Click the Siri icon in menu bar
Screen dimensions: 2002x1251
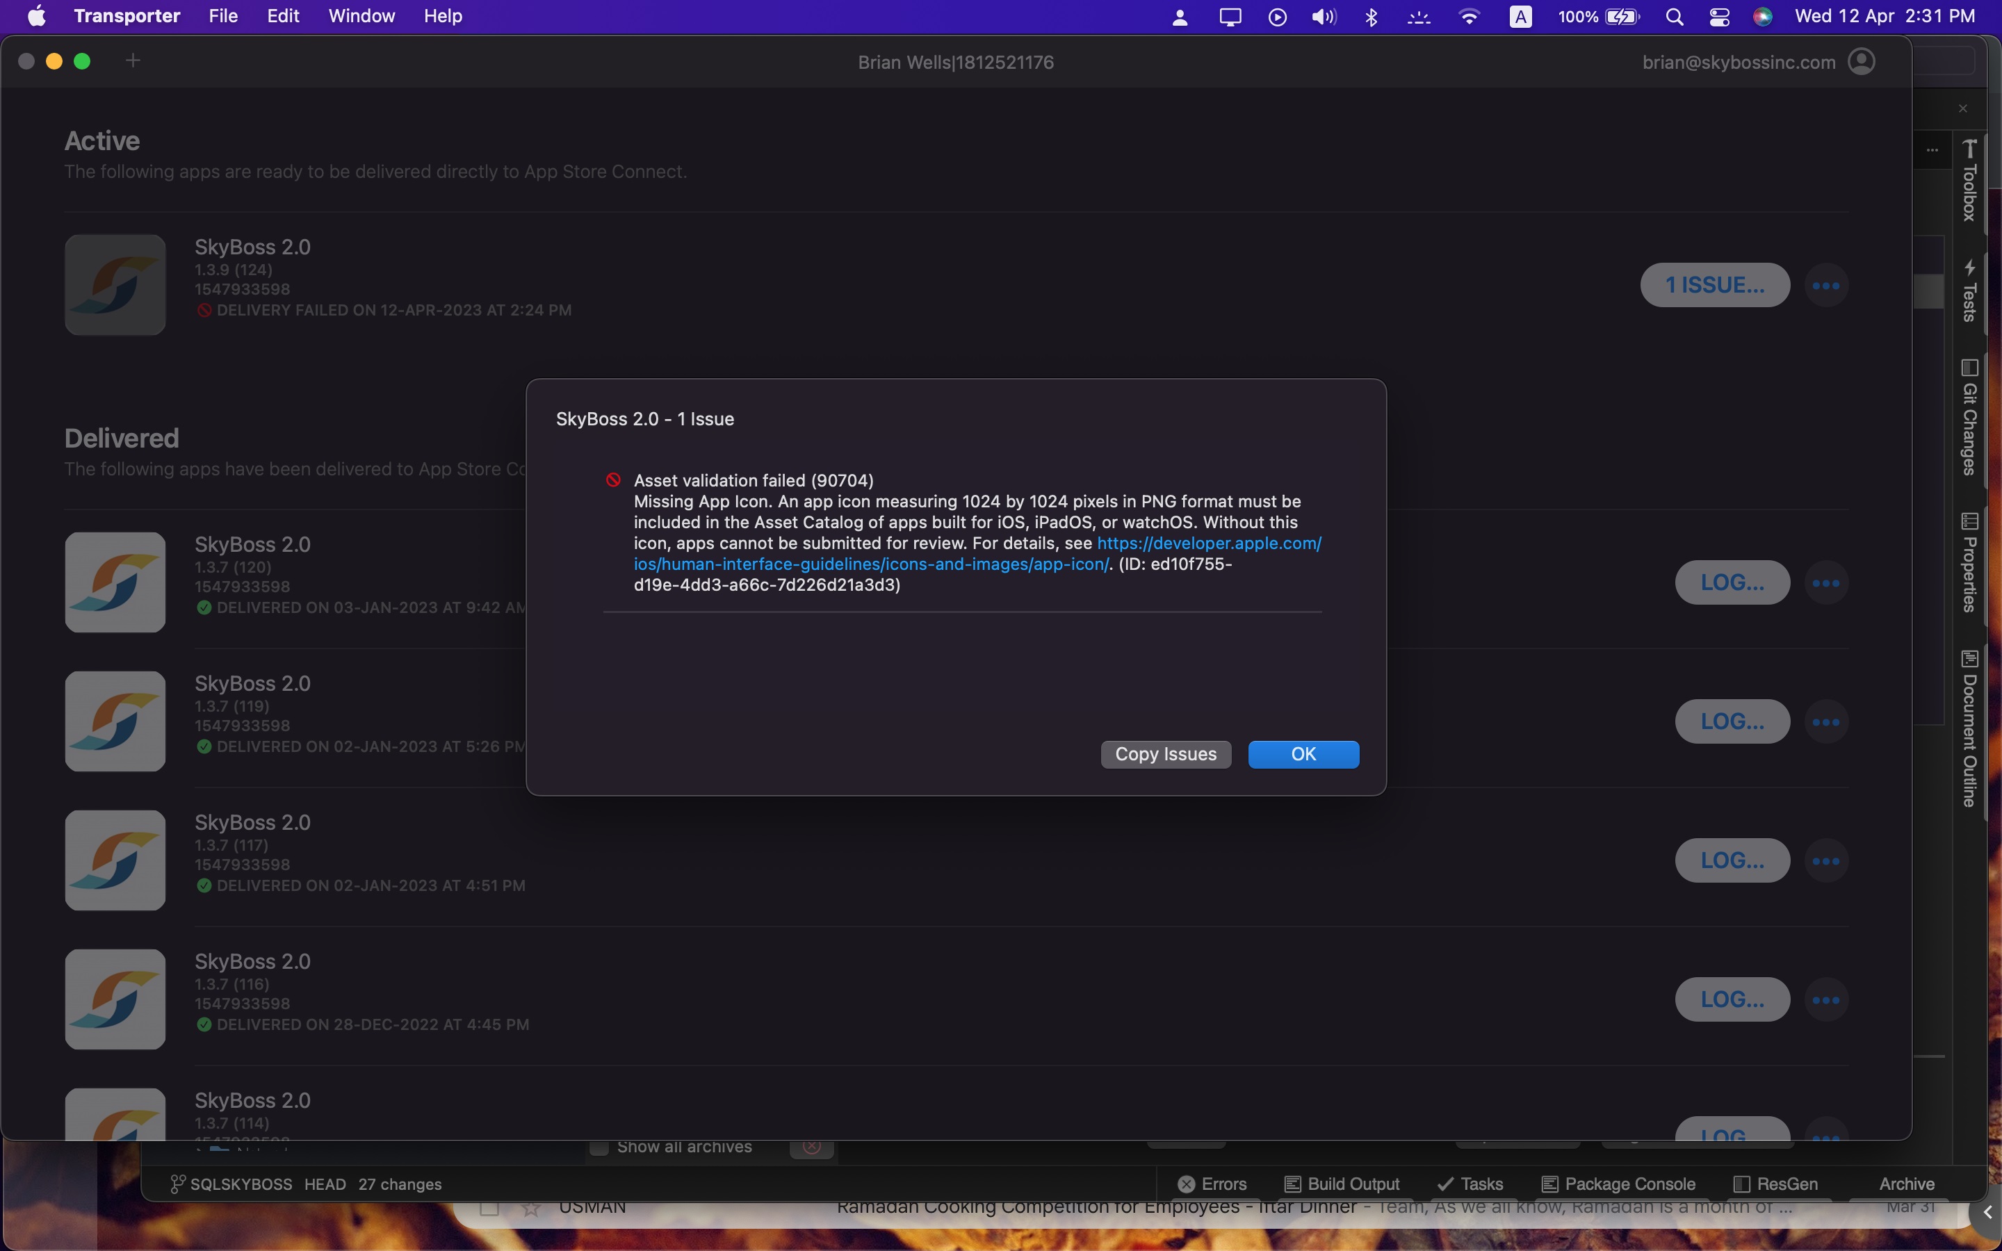1762,17
